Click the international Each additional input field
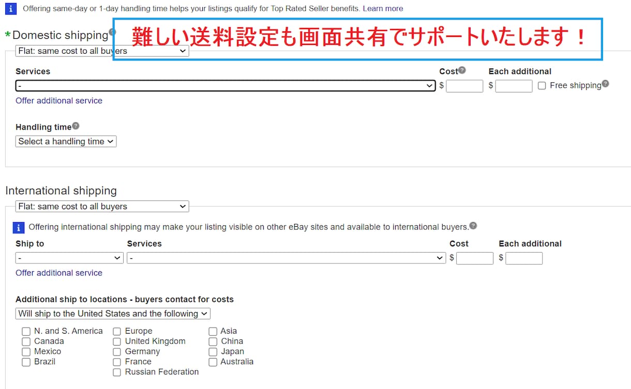 click(524, 258)
